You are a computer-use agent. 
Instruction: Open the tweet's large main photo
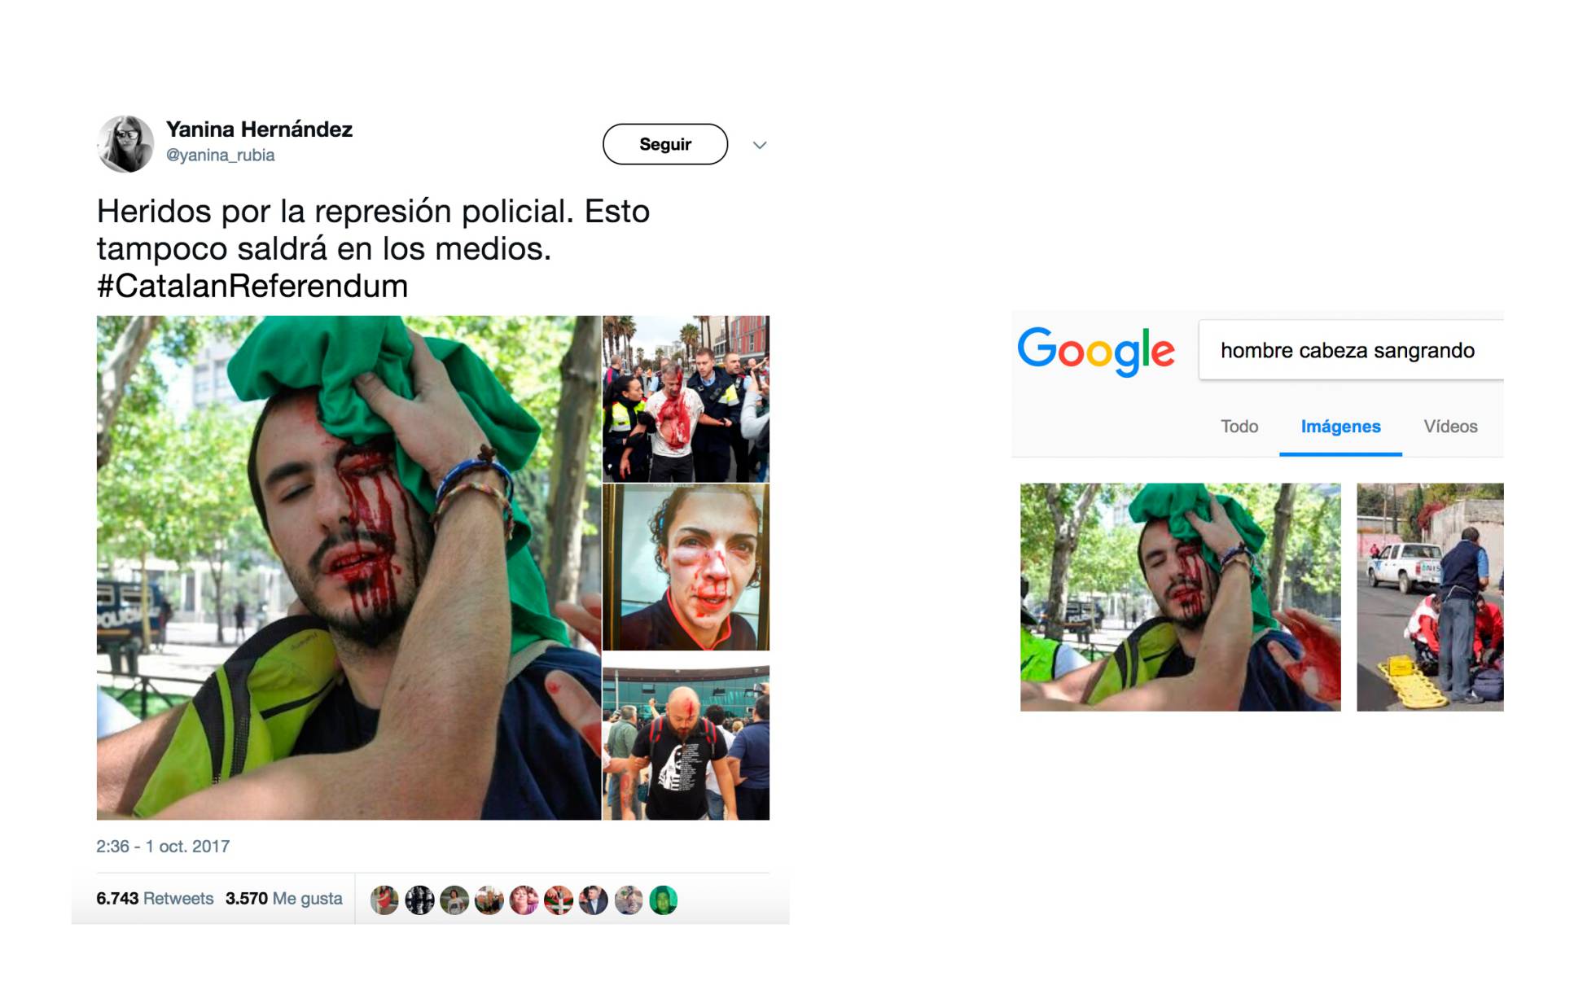pos(349,567)
